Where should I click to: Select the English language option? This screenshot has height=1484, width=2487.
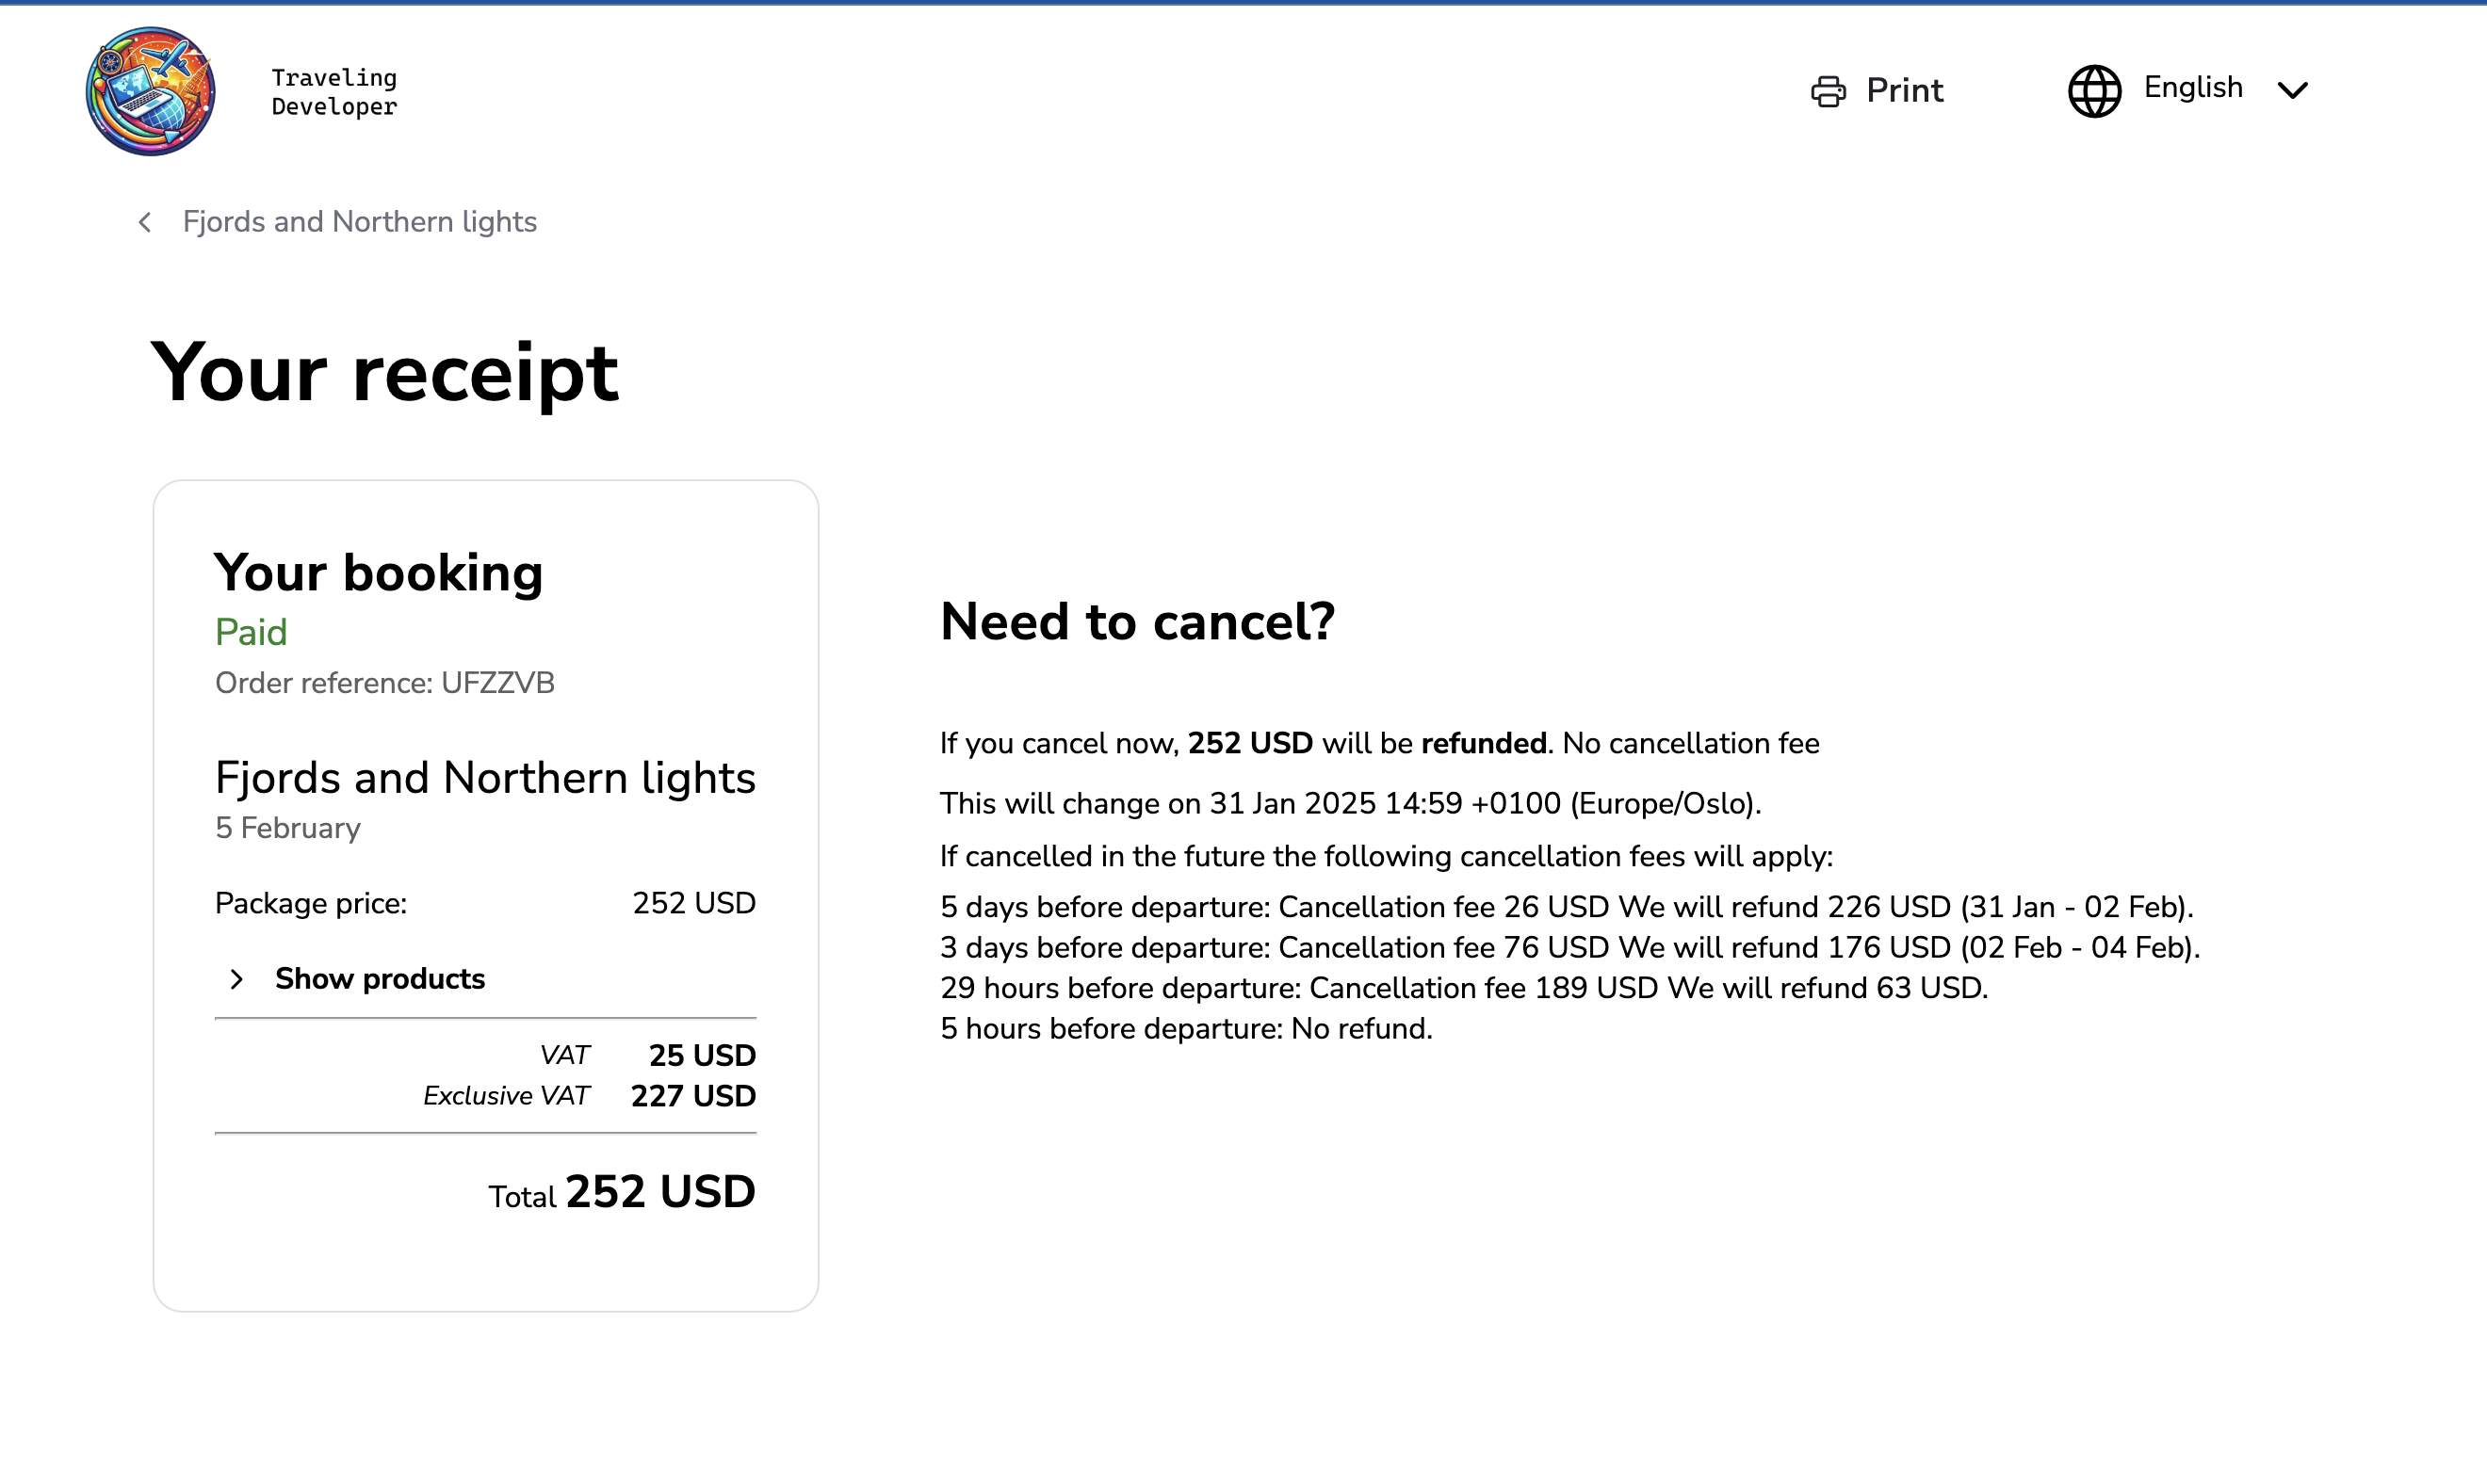tap(2193, 88)
